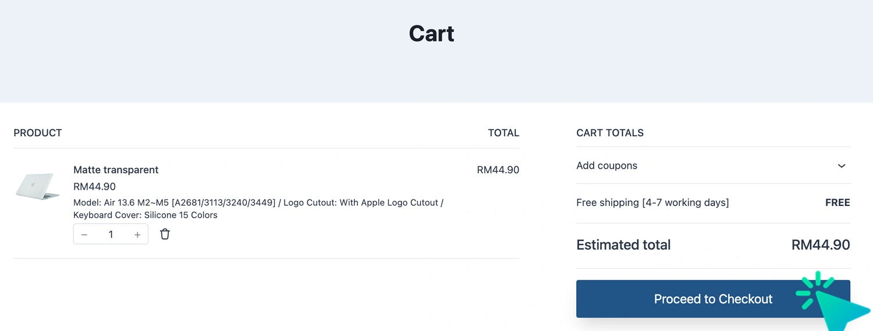Viewport: 873px width, 331px height.
Task: Click the unit price under Matte transparent
Action: click(94, 187)
